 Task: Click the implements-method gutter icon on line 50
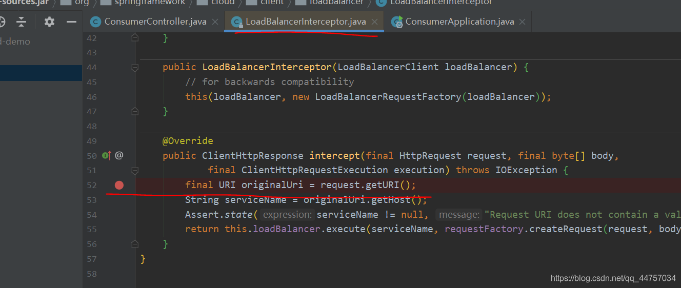tap(107, 155)
